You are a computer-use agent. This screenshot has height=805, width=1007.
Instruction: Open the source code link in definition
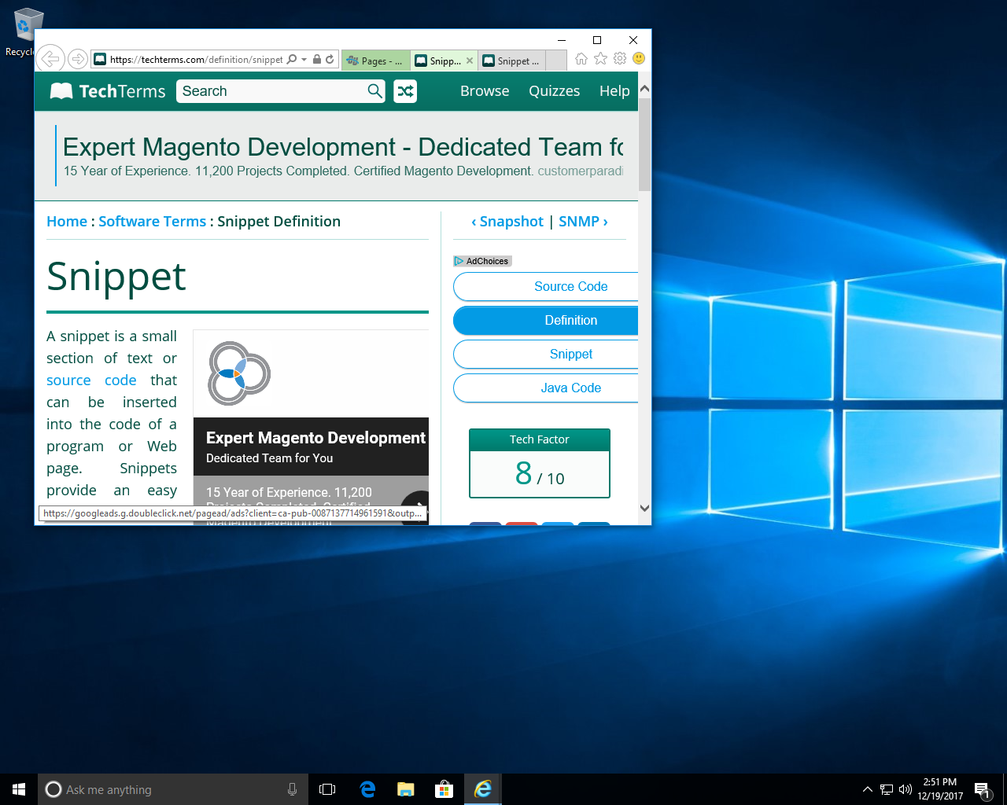[91, 380]
